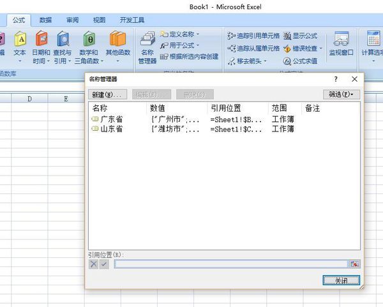Click the 新建 new name button
Viewport: 383px width, 307px height.
pos(108,94)
